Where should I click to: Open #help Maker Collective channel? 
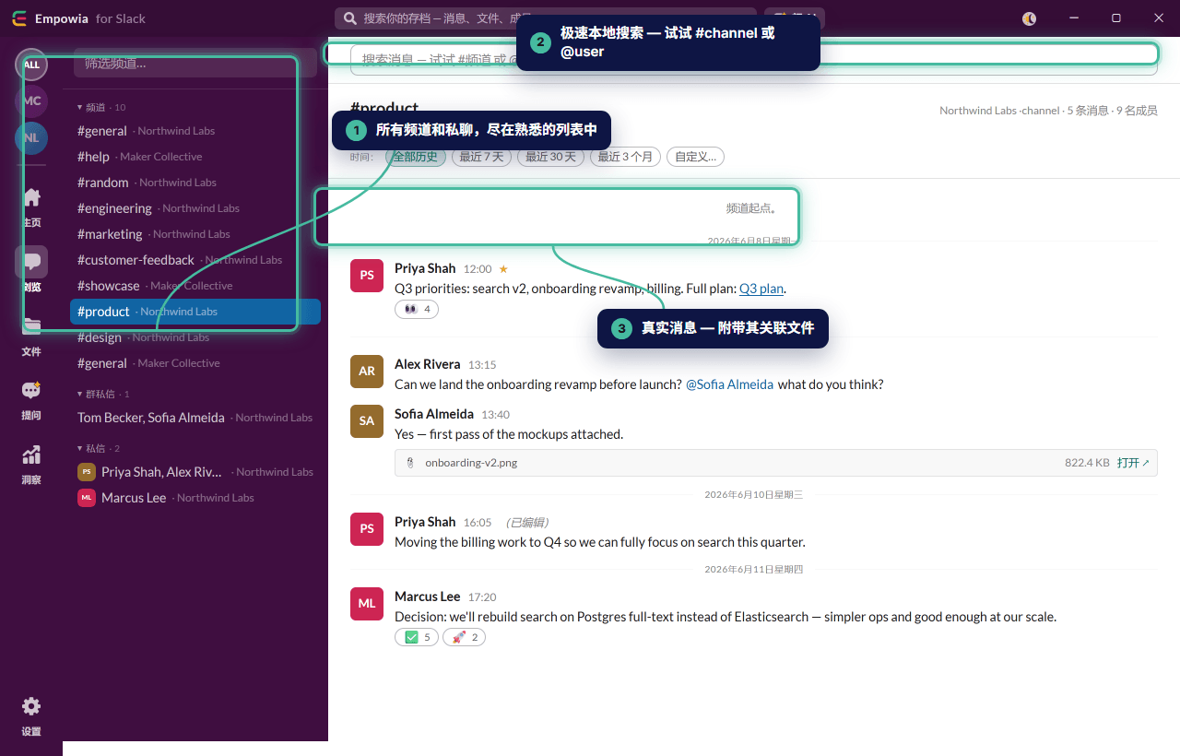tap(195, 157)
